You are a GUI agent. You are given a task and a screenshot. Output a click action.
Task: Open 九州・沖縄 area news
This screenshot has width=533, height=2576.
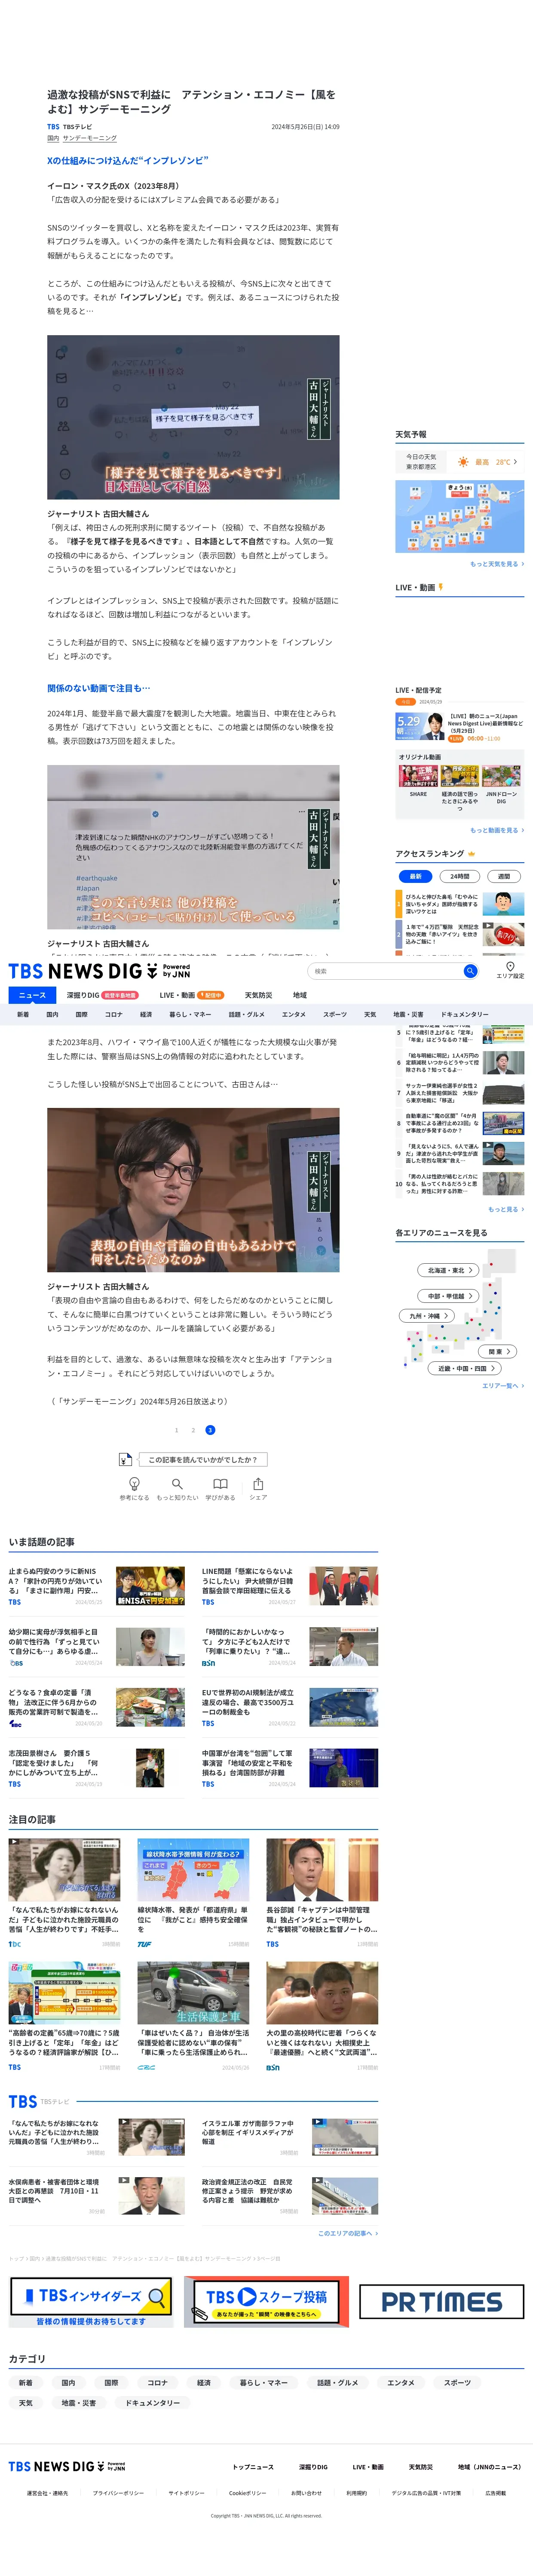tap(427, 1316)
